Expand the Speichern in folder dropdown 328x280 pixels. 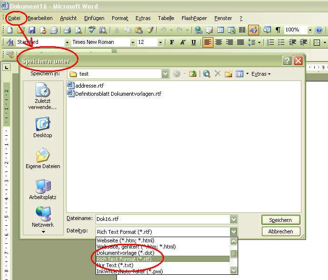point(165,74)
